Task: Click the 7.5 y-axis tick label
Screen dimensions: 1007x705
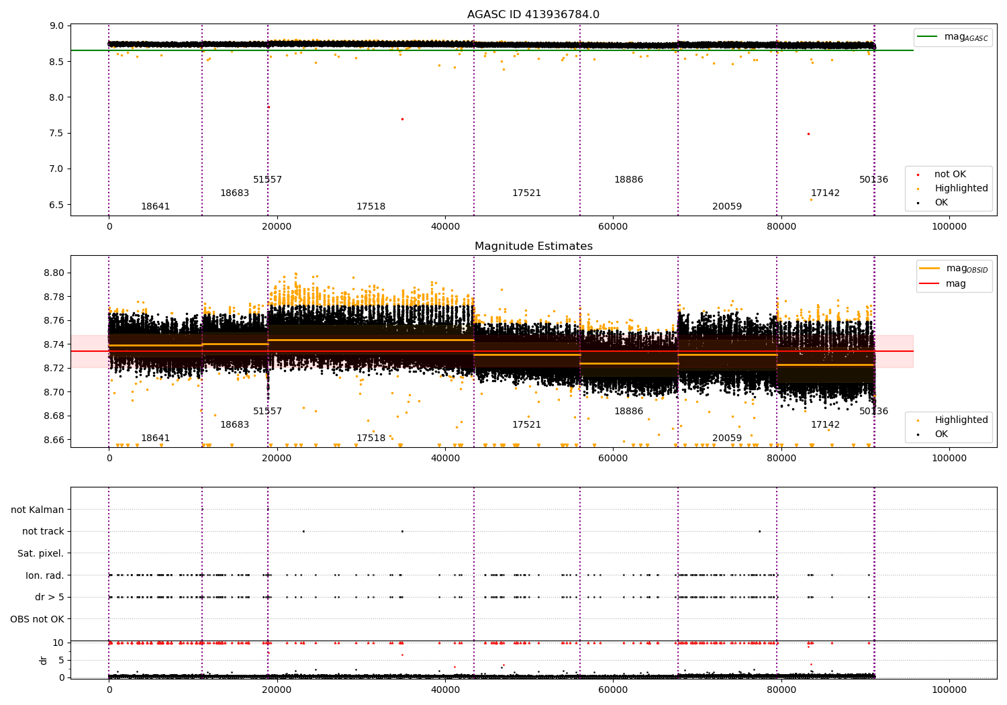Action: coord(57,133)
